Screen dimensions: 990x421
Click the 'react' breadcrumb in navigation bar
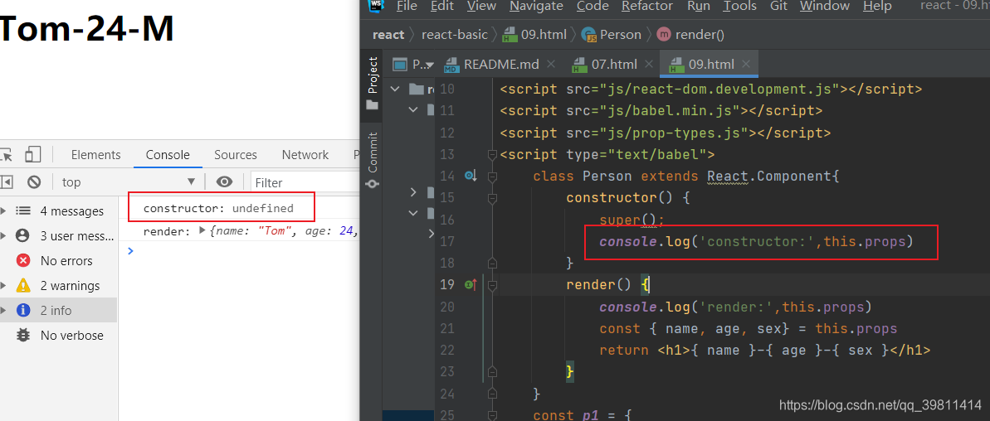pos(388,35)
